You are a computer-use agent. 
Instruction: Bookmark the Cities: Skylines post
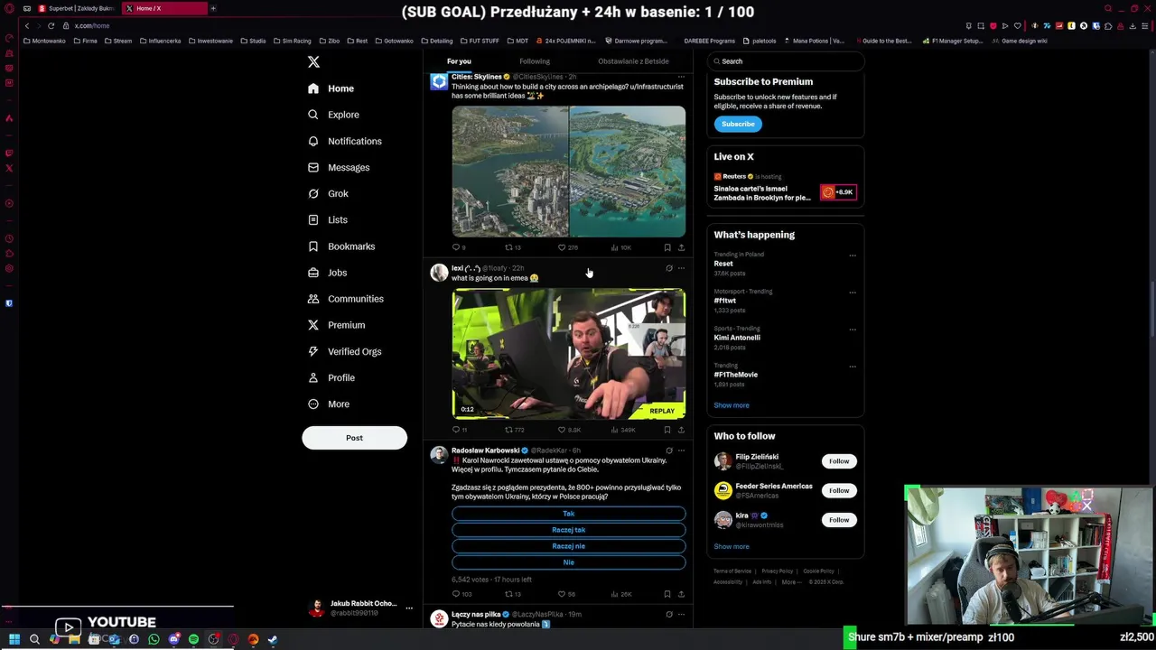(x=667, y=247)
